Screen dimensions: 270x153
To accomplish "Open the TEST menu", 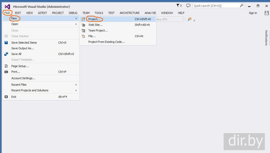I will coord(111,13).
